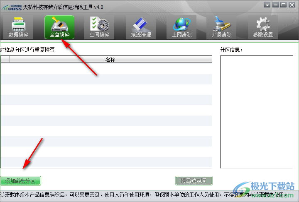
Task: Minimize the application window
Action: pos(275,5)
